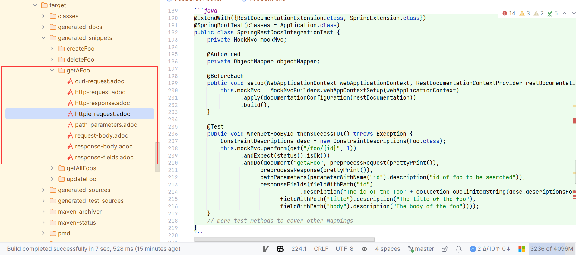Click the classes folder icon
Screen dimensions: 576x255
tap(53, 16)
